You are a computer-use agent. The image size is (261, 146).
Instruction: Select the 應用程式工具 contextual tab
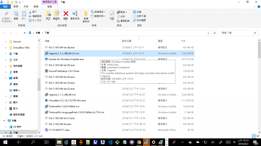tap(49, 2)
